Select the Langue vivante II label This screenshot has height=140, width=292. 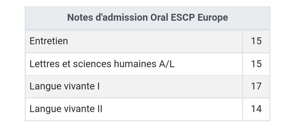click(66, 109)
